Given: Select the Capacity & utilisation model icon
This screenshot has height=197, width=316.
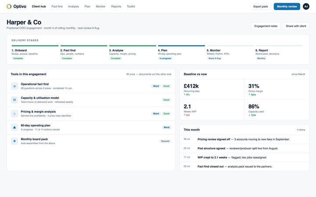Looking at the screenshot, I should click(14, 100).
